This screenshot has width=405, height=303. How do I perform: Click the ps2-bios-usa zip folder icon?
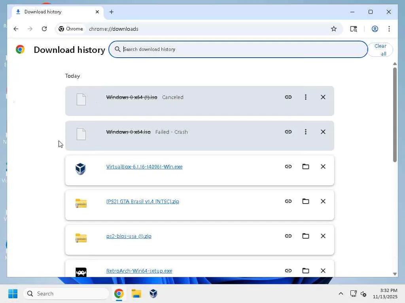coord(81,238)
